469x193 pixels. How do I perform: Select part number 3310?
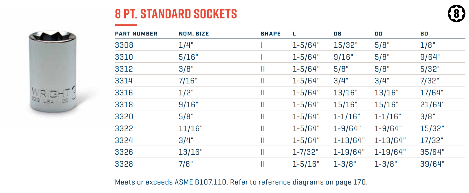pos(124,57)
